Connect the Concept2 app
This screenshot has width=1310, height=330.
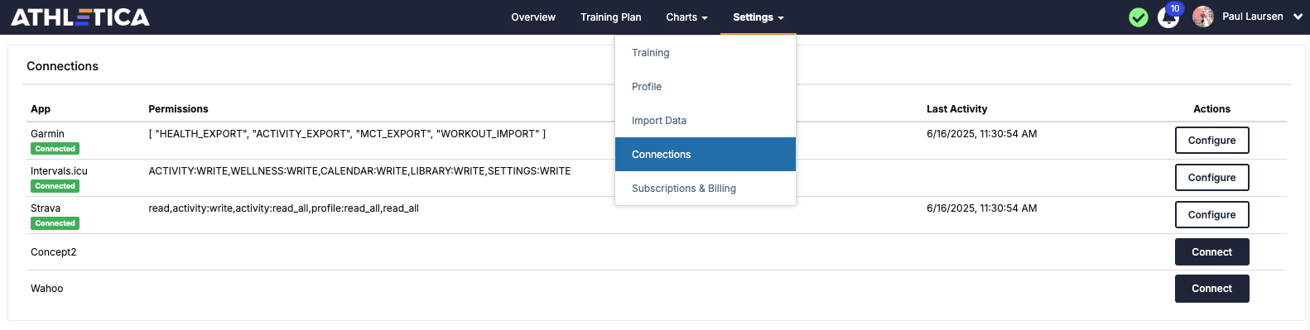pos(1211,252)
